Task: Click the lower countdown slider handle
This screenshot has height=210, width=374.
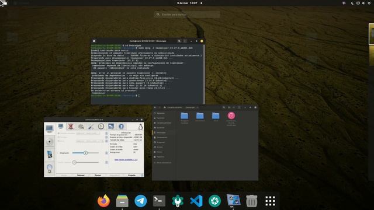Action: click(x=74, y=162)
